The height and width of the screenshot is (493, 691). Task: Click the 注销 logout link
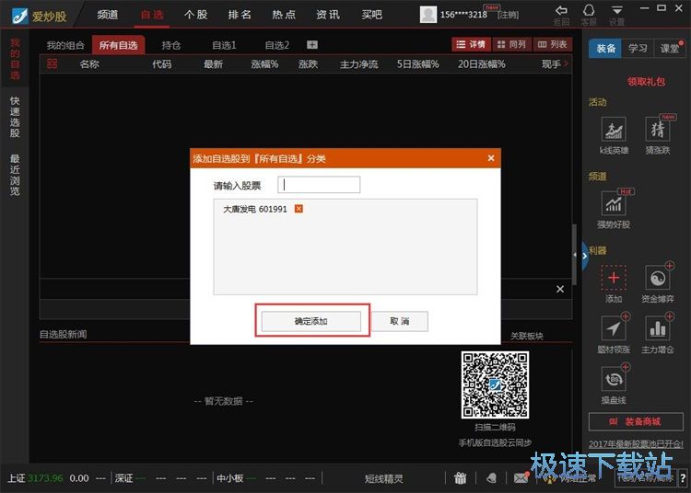tap(508, 15)
